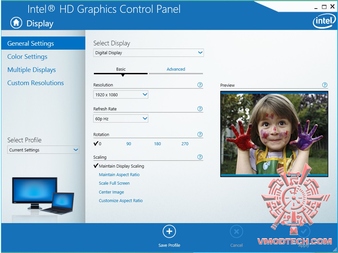The image size is (338, 253).
Task: Click the Save Profile plus icon
Action: 169,232
